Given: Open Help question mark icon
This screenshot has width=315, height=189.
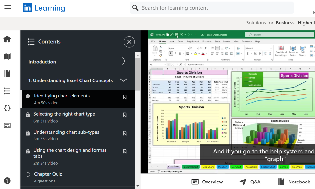Looking at the screenshot, I should pos(7,181).
